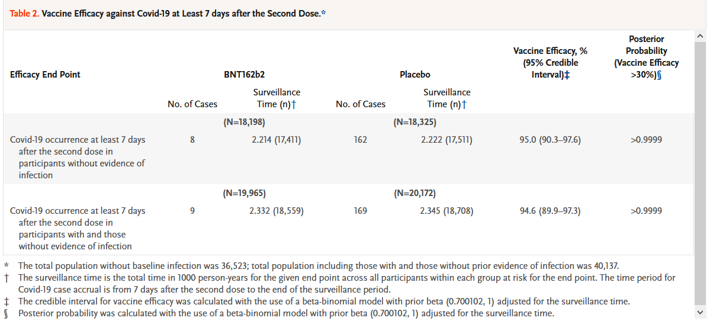This screenshot has height=324, width=707.
Task: Click the 94.6 (89.9–97.3) efficacy cell
Action: 550,211
